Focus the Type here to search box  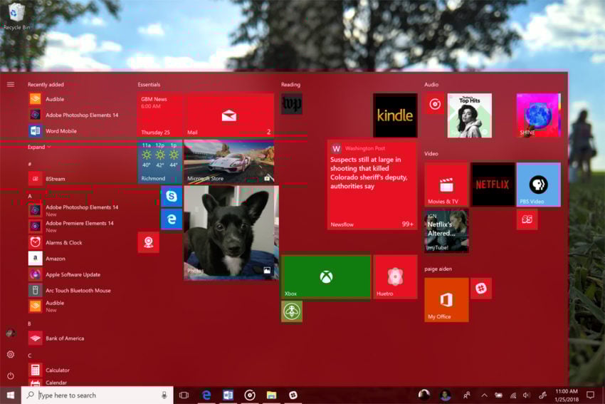[98, 395]
